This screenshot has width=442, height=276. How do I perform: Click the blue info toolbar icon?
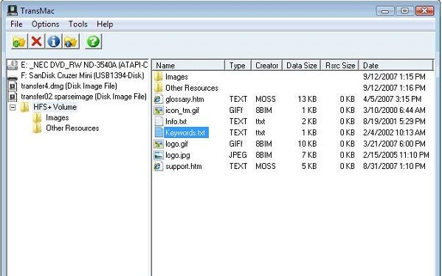point(54,42)
